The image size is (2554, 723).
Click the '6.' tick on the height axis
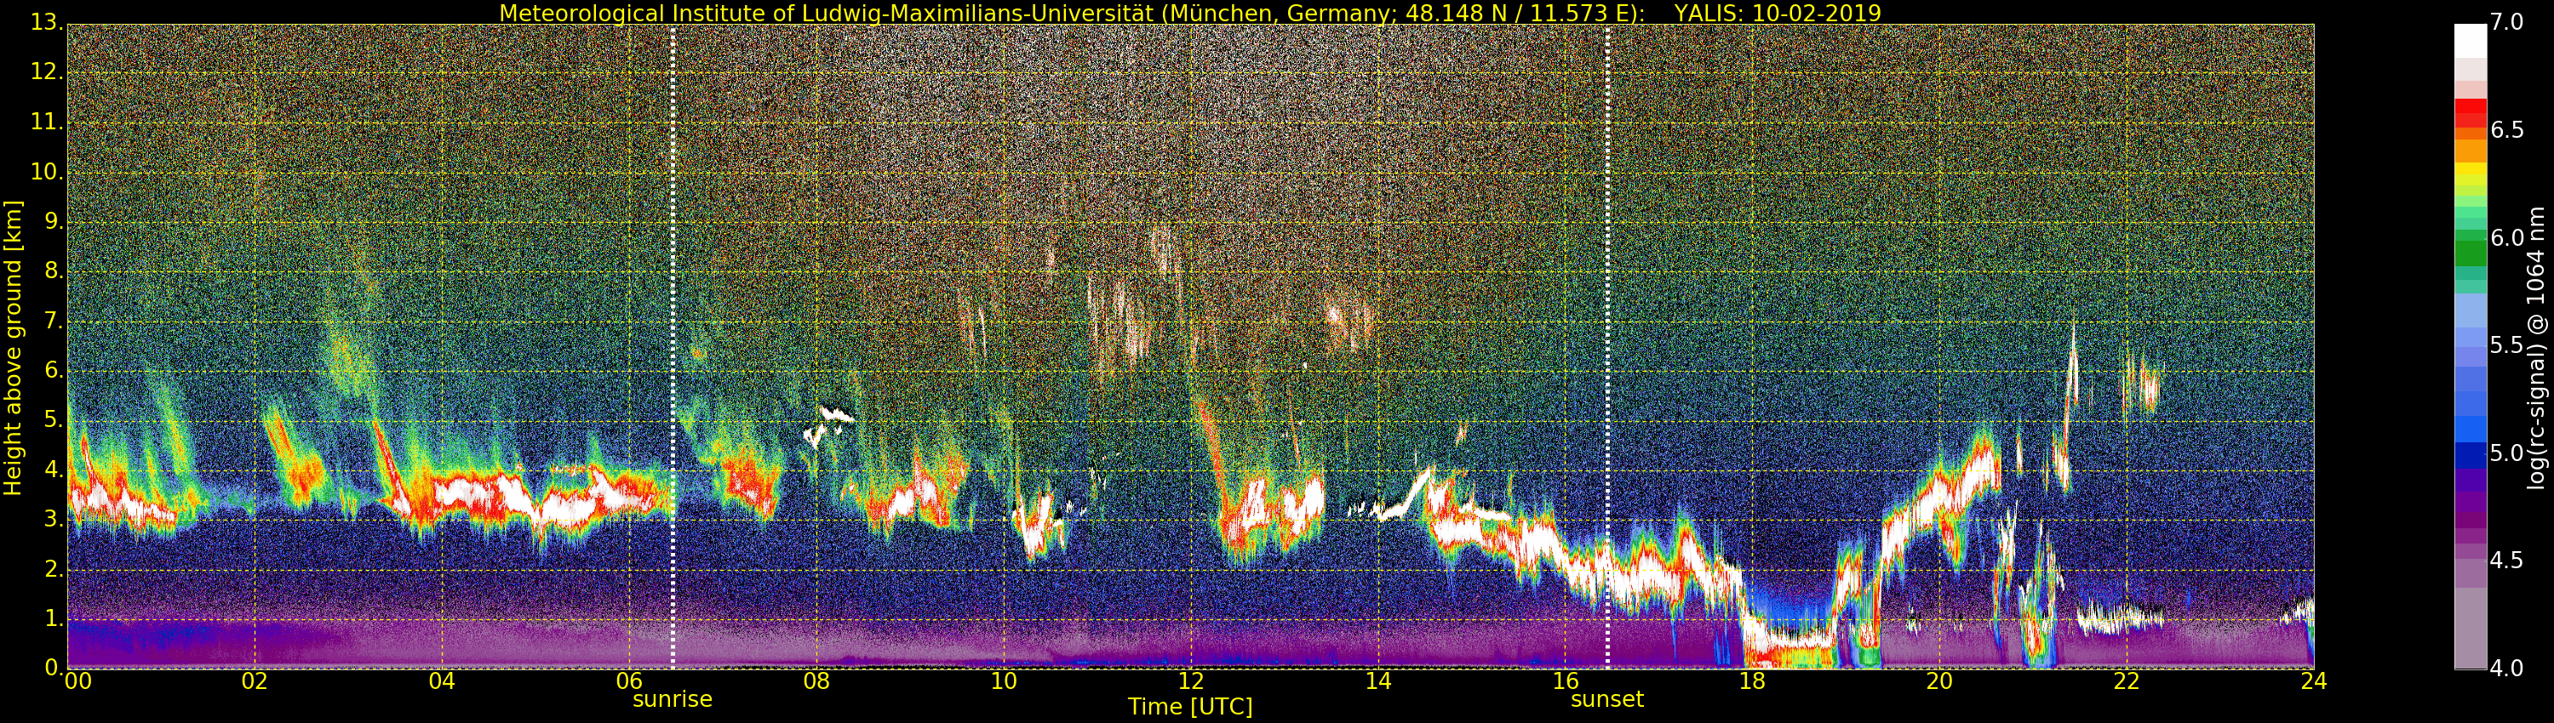point(54,370)
